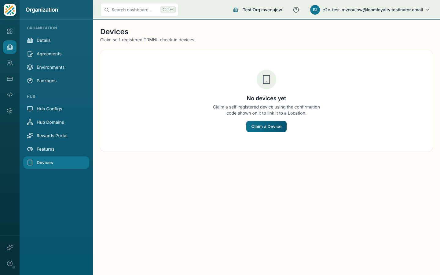
Task: Click the Organization sidebar title
Action: point(42,10)
